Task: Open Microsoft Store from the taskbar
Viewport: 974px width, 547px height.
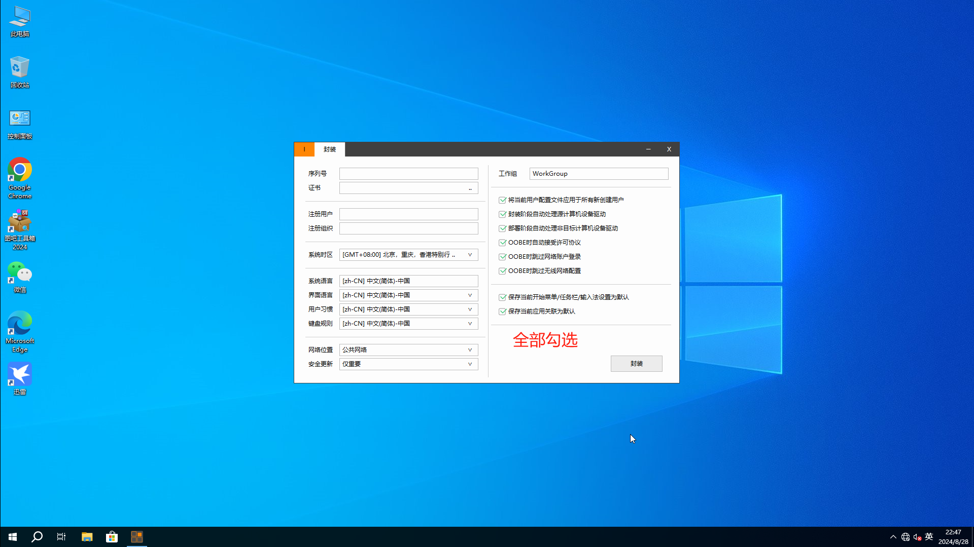Action: [112, 537]
